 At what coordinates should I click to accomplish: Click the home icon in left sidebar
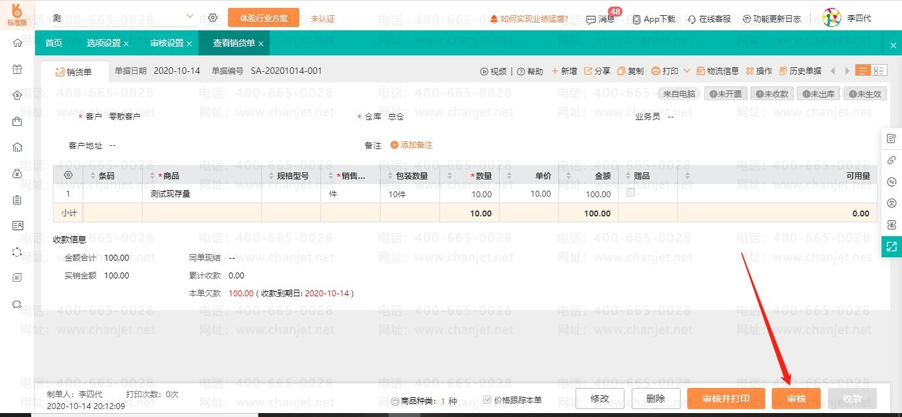coord(17,44)
